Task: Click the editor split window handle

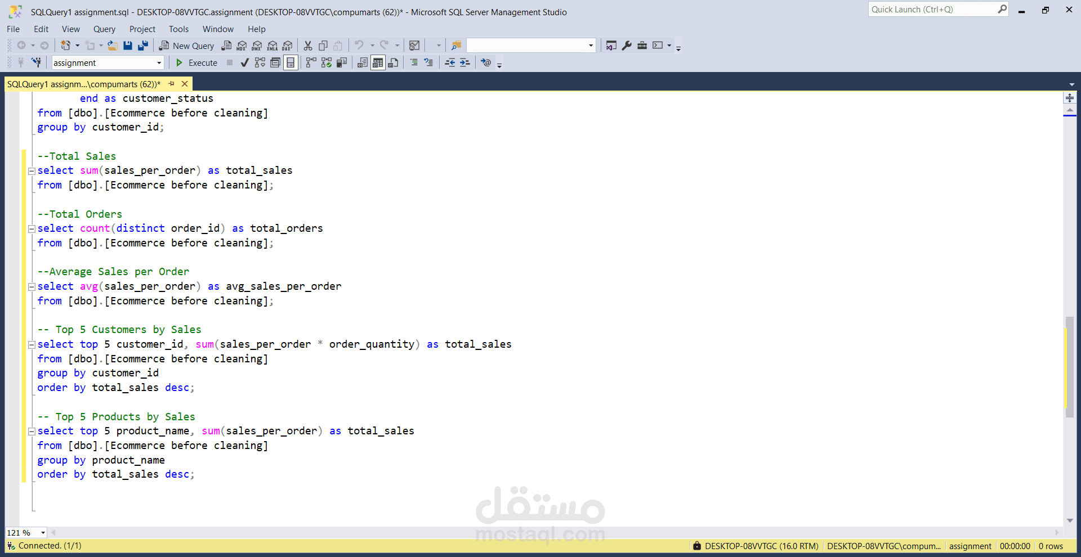Action: pos(1070,98)
